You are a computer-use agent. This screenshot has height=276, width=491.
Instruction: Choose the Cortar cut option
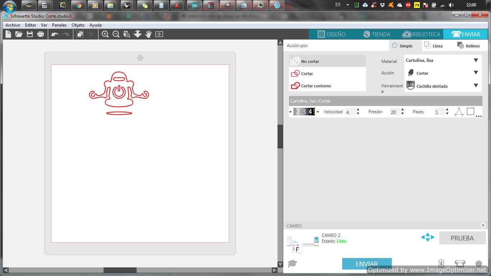coord(327,73)
